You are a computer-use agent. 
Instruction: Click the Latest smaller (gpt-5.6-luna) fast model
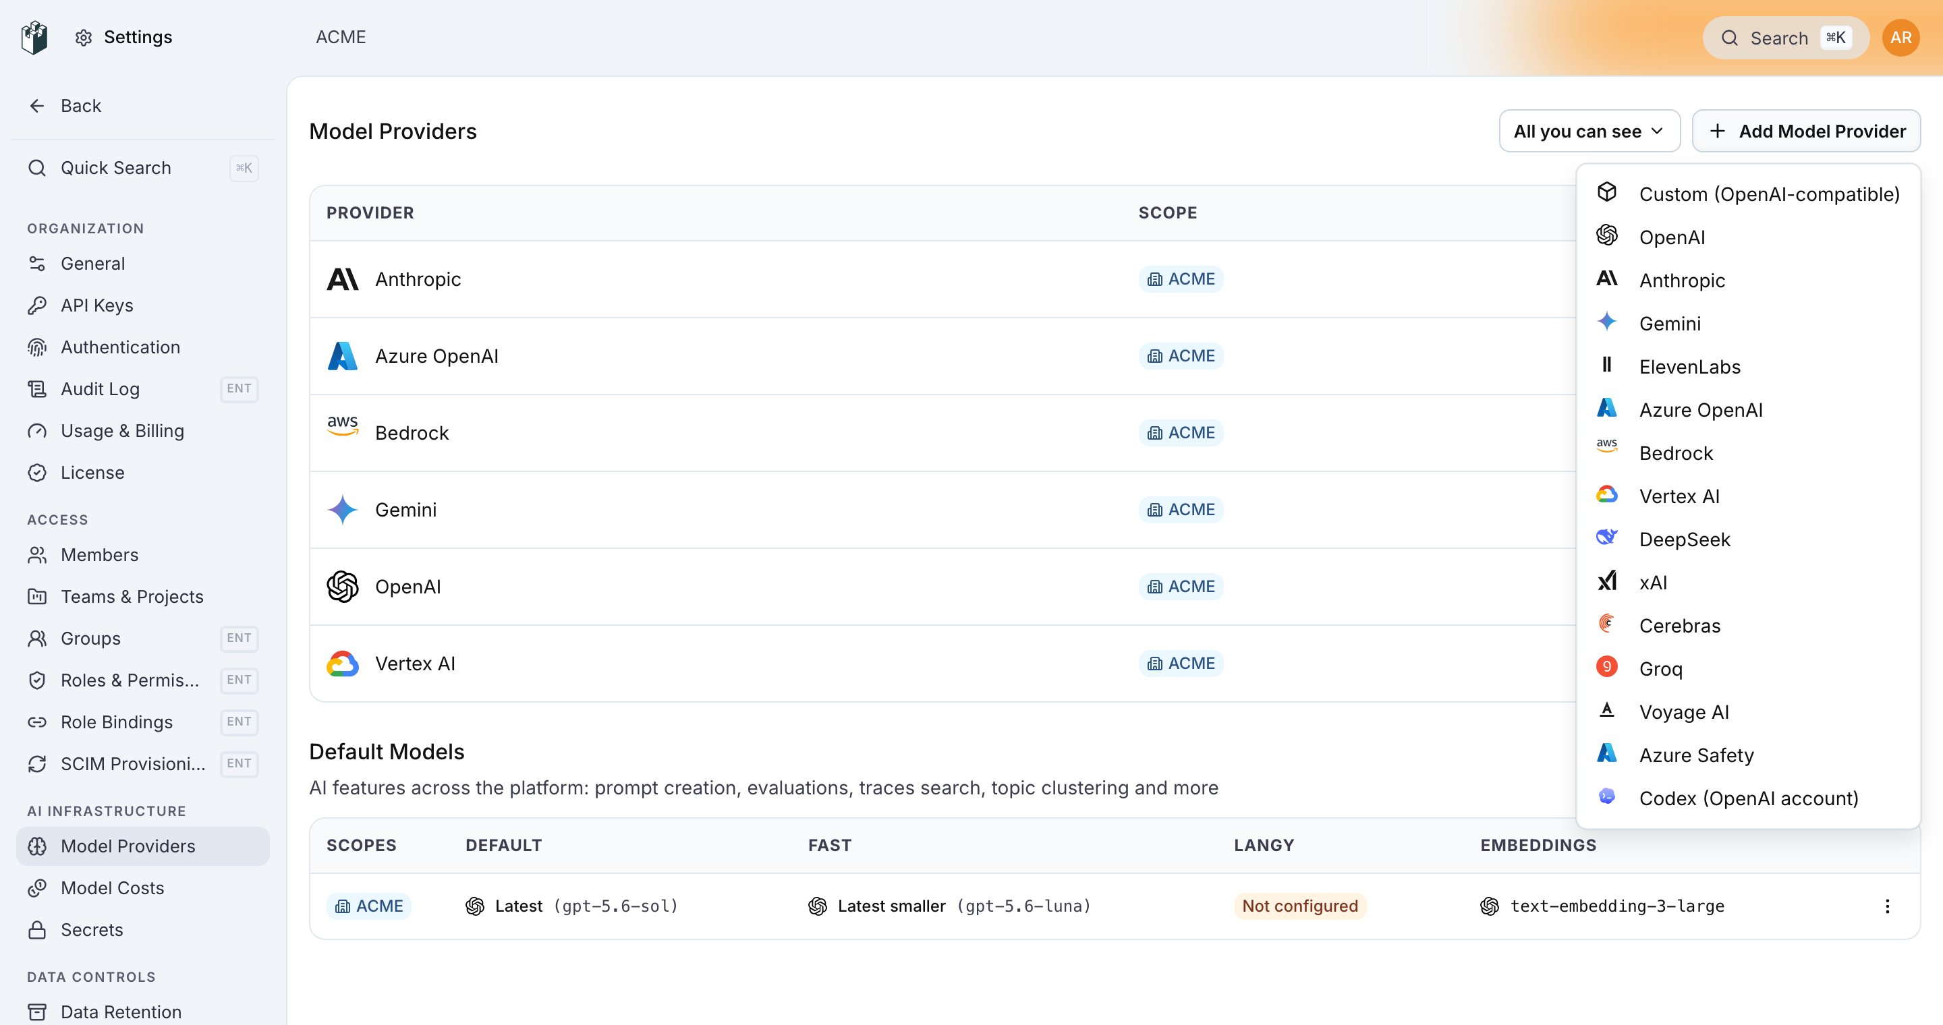click(950, 907)
